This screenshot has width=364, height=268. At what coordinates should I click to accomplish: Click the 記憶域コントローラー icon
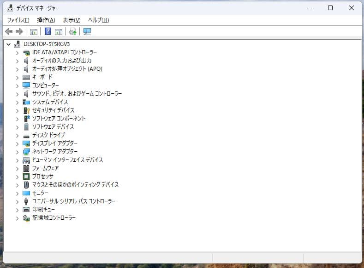point(26,218)
